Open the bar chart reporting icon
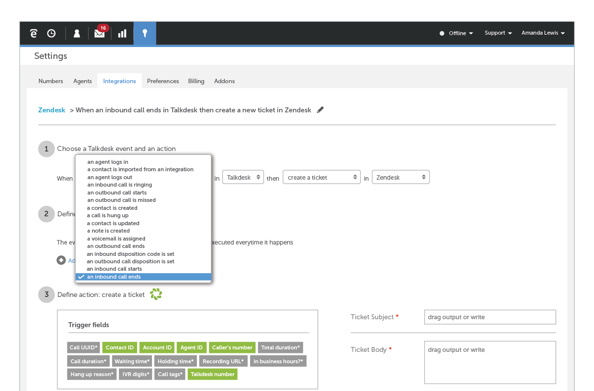This screenshot has height=391, width=594. pos(122,33)
